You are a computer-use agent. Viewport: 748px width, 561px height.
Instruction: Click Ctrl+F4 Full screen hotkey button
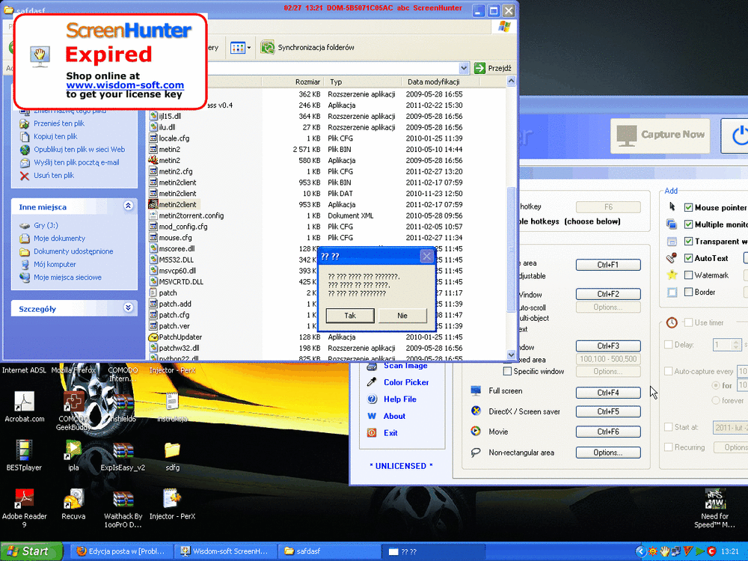click(607, 393)
